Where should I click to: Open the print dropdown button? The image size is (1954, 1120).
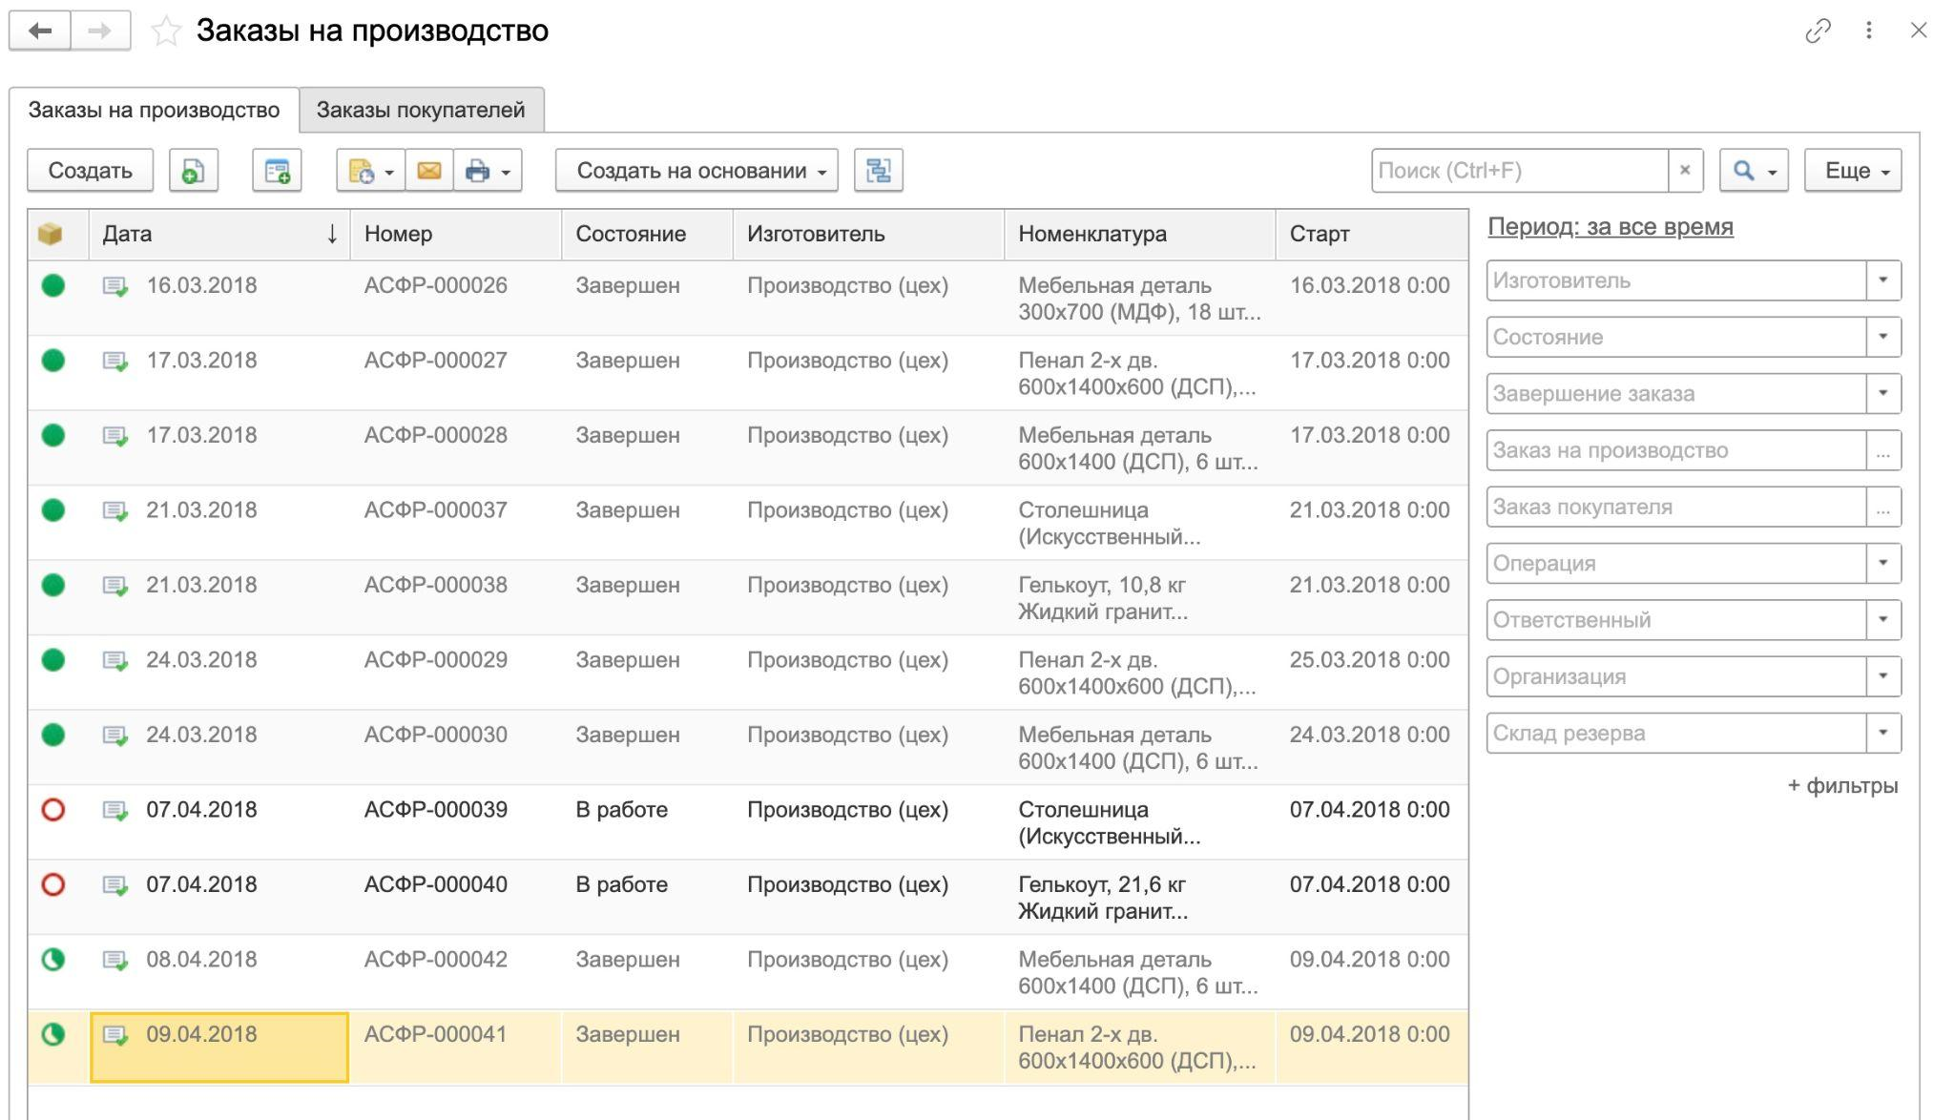[488, 171]
